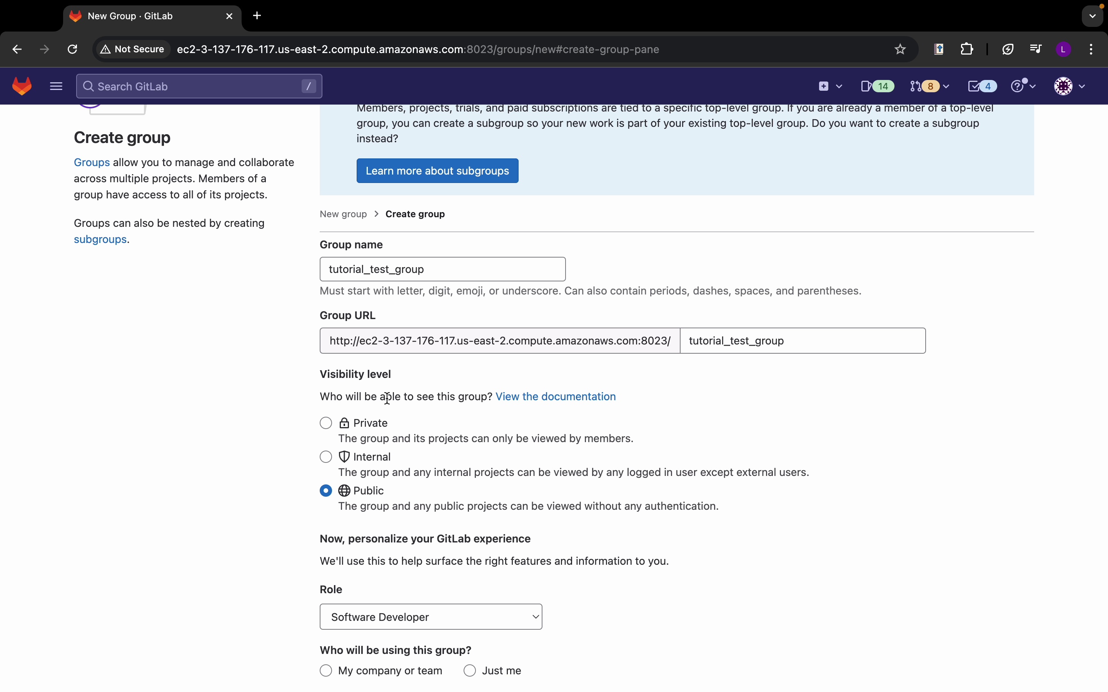The height and width of the screenshot is (692, 1108).
Task: Open the to-do list icon showing 4
Action: point(982,86)
